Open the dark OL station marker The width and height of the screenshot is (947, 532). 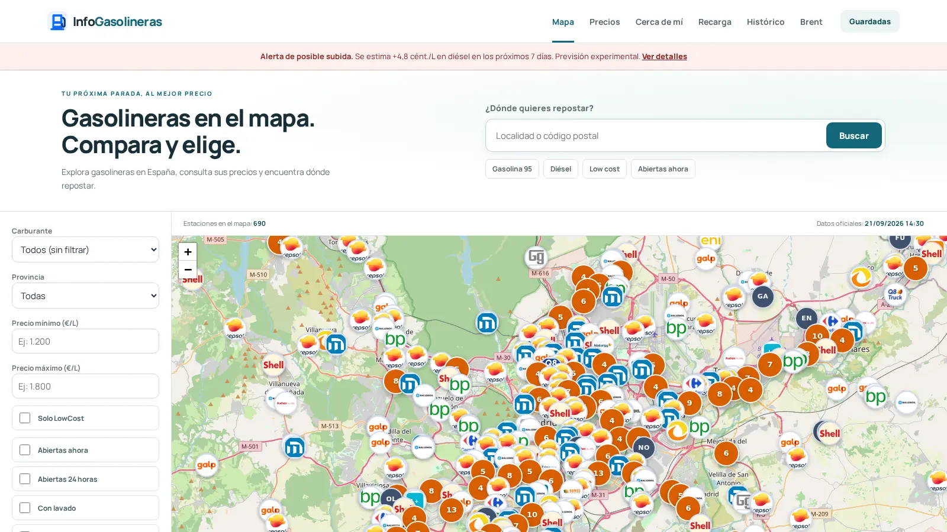391,499
